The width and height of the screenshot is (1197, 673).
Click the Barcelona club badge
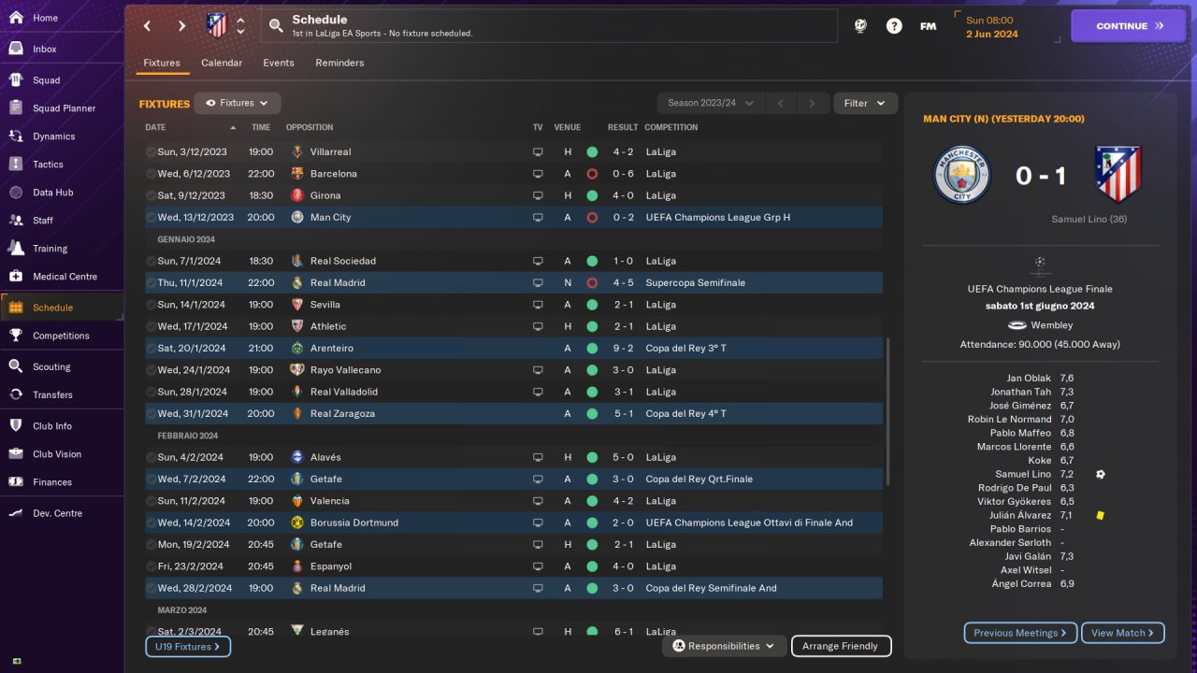click(x=297, y=174)
